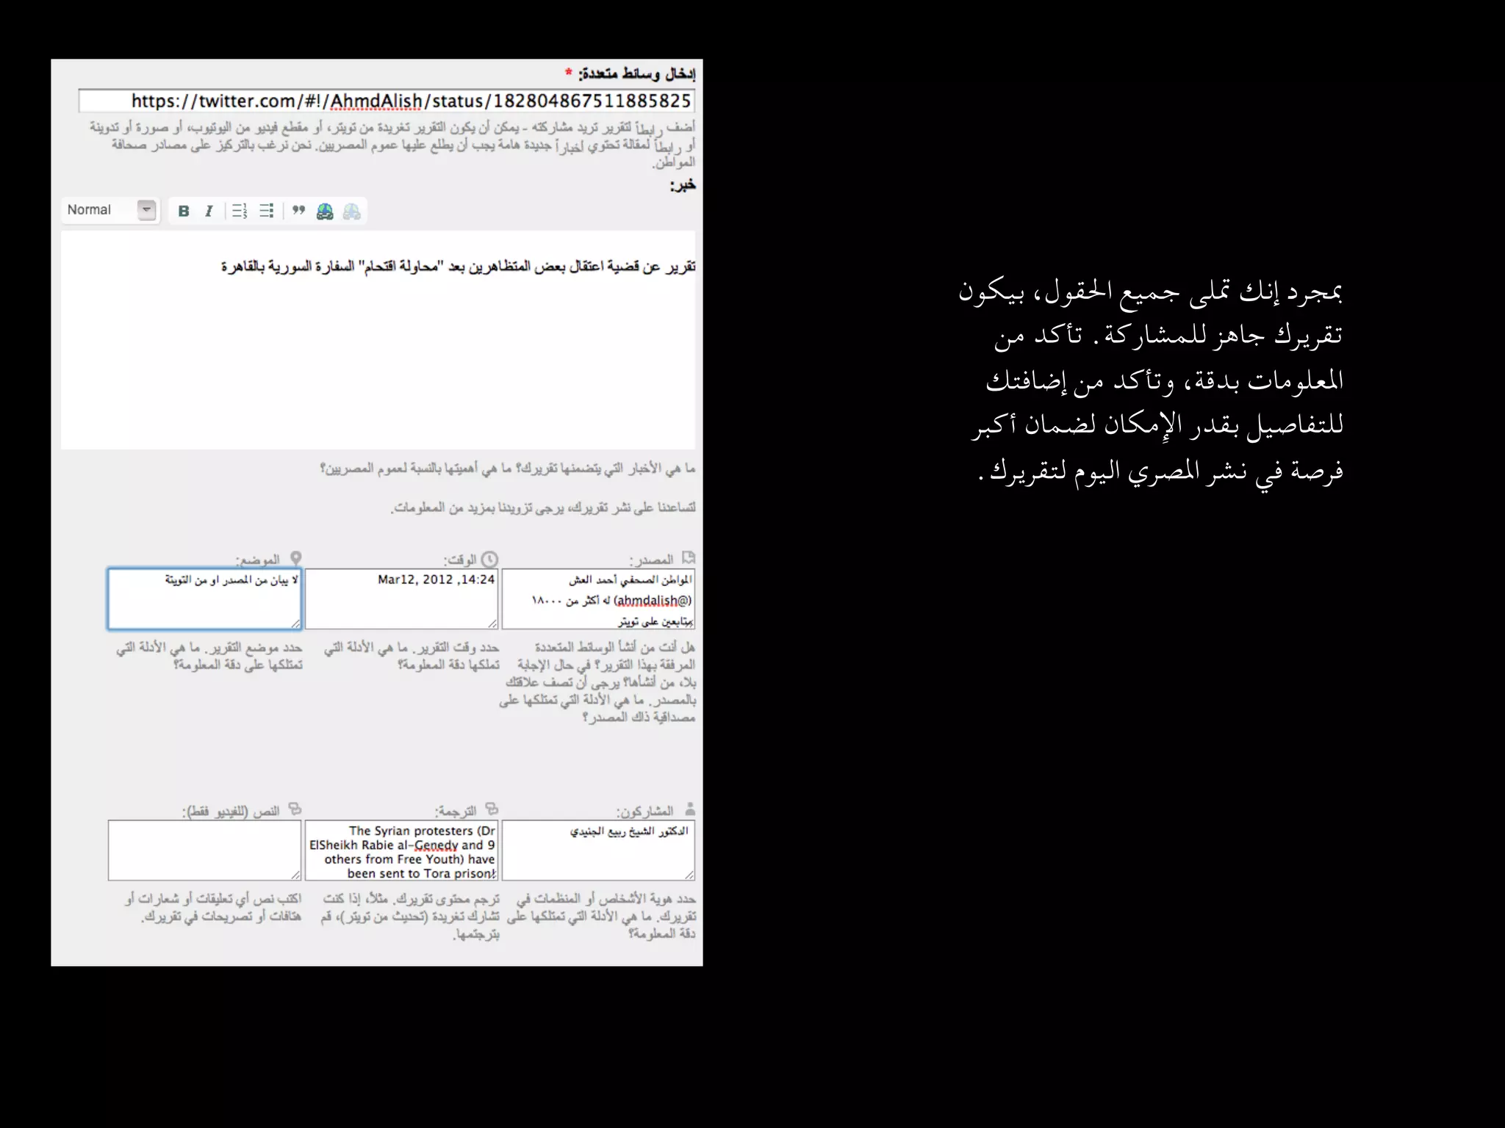Click the empty video text field
The height and width of the screenshot is (1128, 1505).
click(204, 850)
